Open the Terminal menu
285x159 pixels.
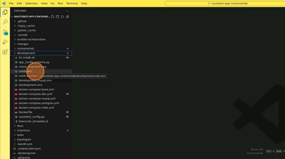point(72,4)
